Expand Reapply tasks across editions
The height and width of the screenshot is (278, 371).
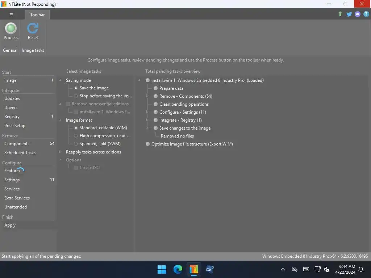pyautogui.click(x=61, y=152)
